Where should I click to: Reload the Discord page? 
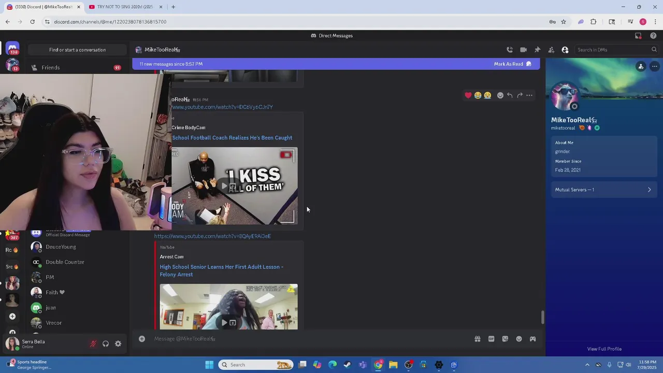(32, 22)
